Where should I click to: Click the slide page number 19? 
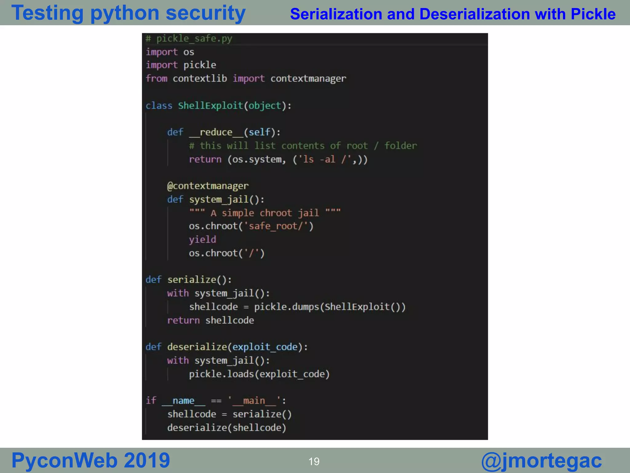[314, 461]
